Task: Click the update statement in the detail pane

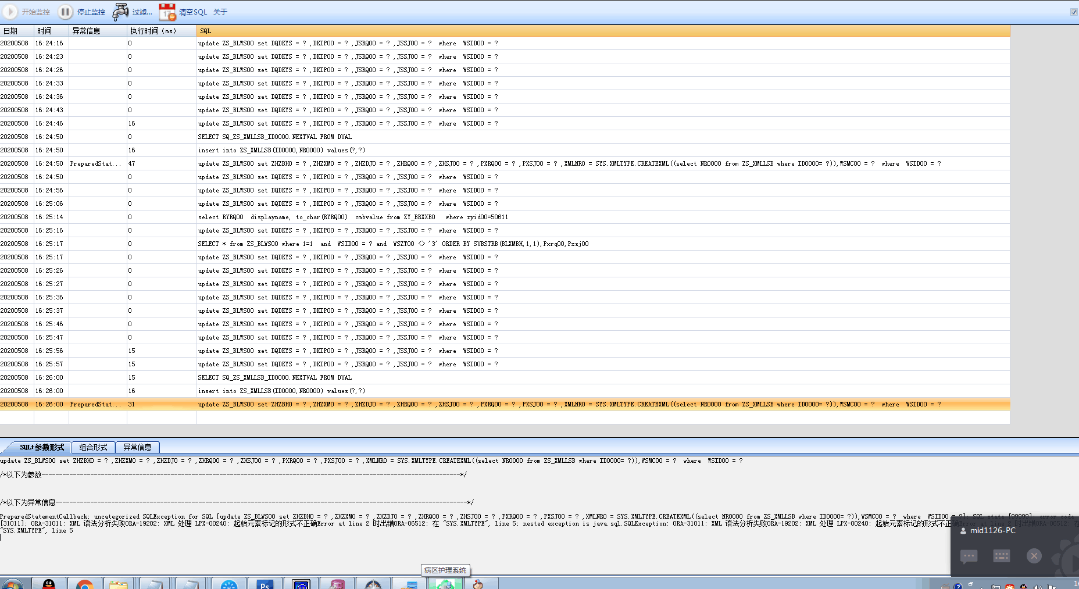Action: pyautogui.click(x=371, y=461)
